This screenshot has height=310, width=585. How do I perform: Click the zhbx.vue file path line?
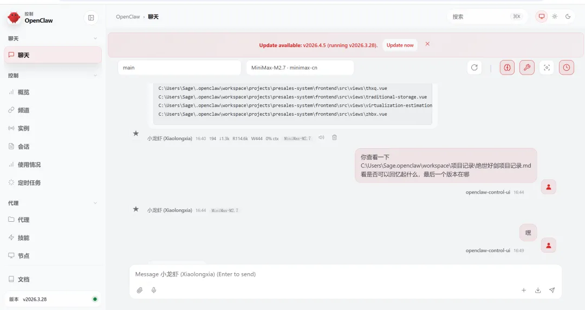tap(272, 114)
